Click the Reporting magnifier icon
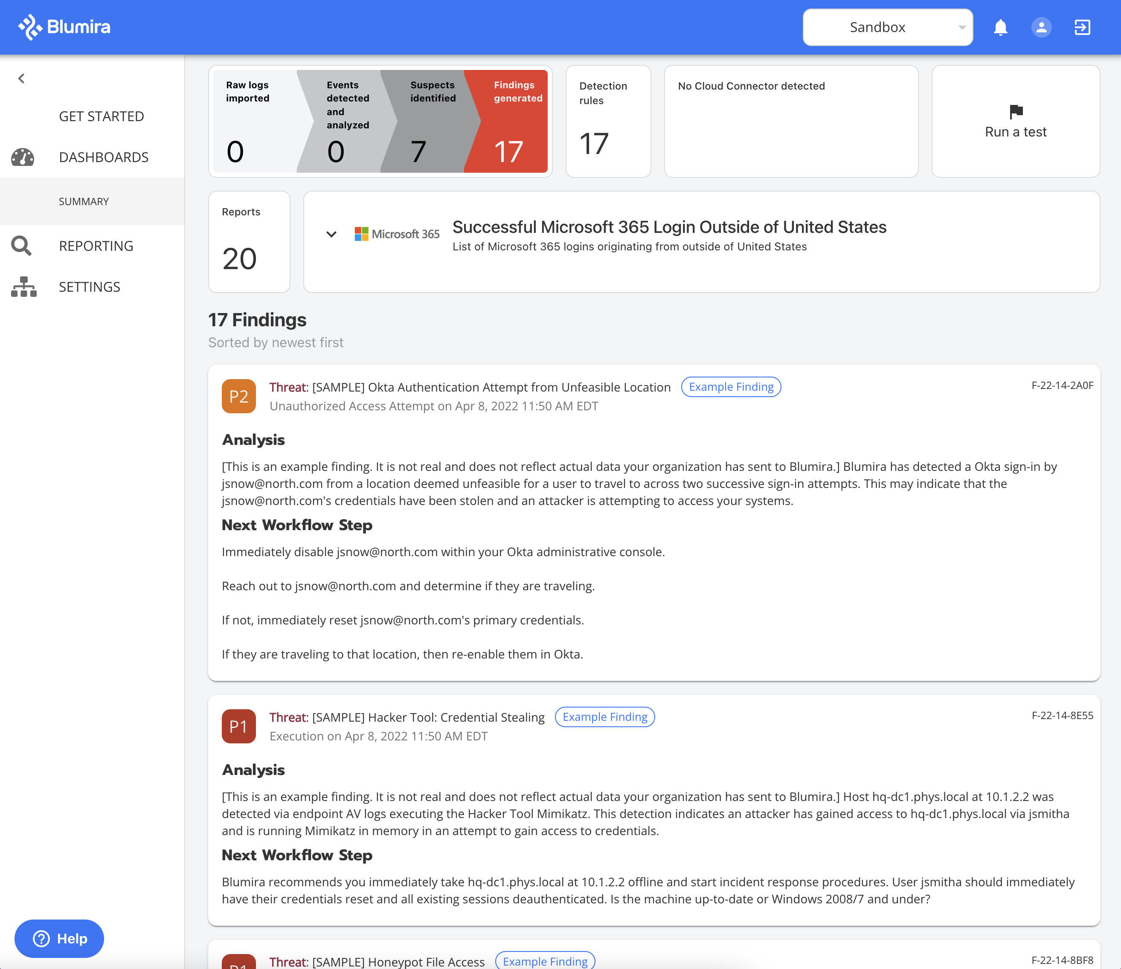1121x969 pixels. tap(22, 246)
